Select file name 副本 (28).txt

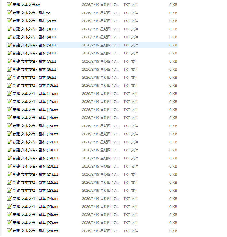point(35,231)
